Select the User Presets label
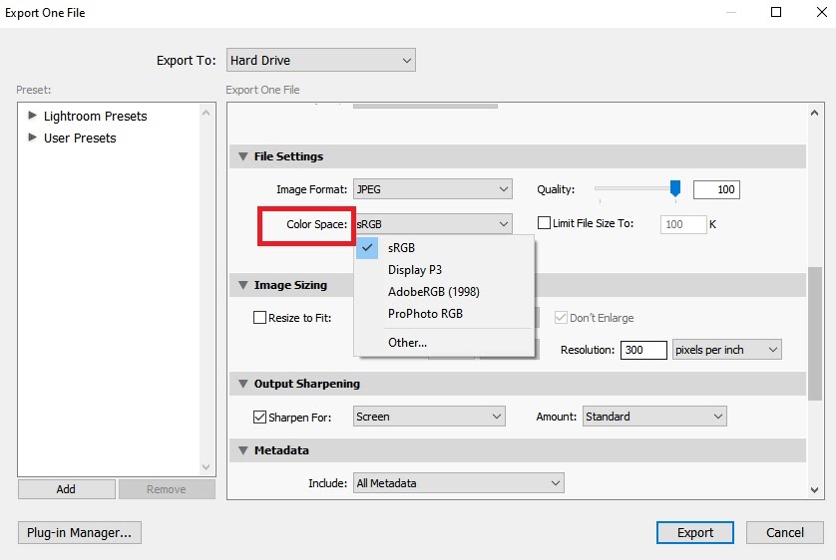836x560 pixels. click(x=80, y=138)
